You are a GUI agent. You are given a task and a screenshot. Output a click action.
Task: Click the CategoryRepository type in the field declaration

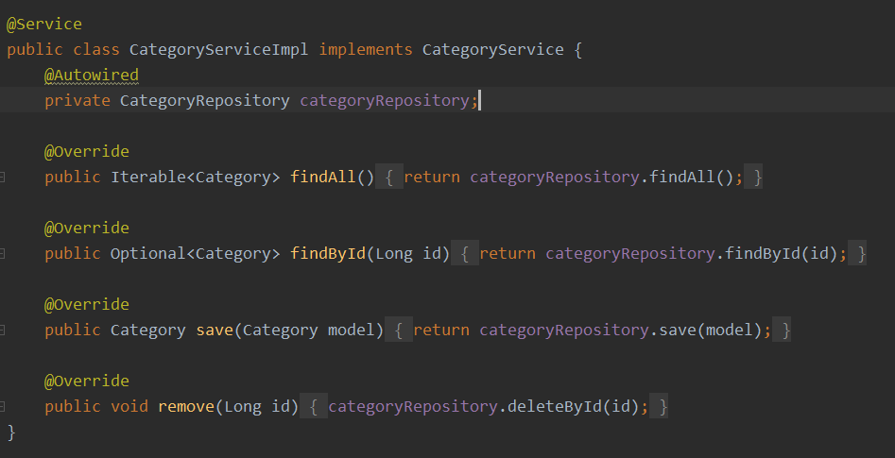coord(204,100)
